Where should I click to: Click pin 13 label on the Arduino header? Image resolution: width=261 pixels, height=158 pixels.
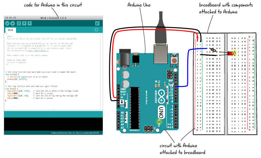point(172,86)
